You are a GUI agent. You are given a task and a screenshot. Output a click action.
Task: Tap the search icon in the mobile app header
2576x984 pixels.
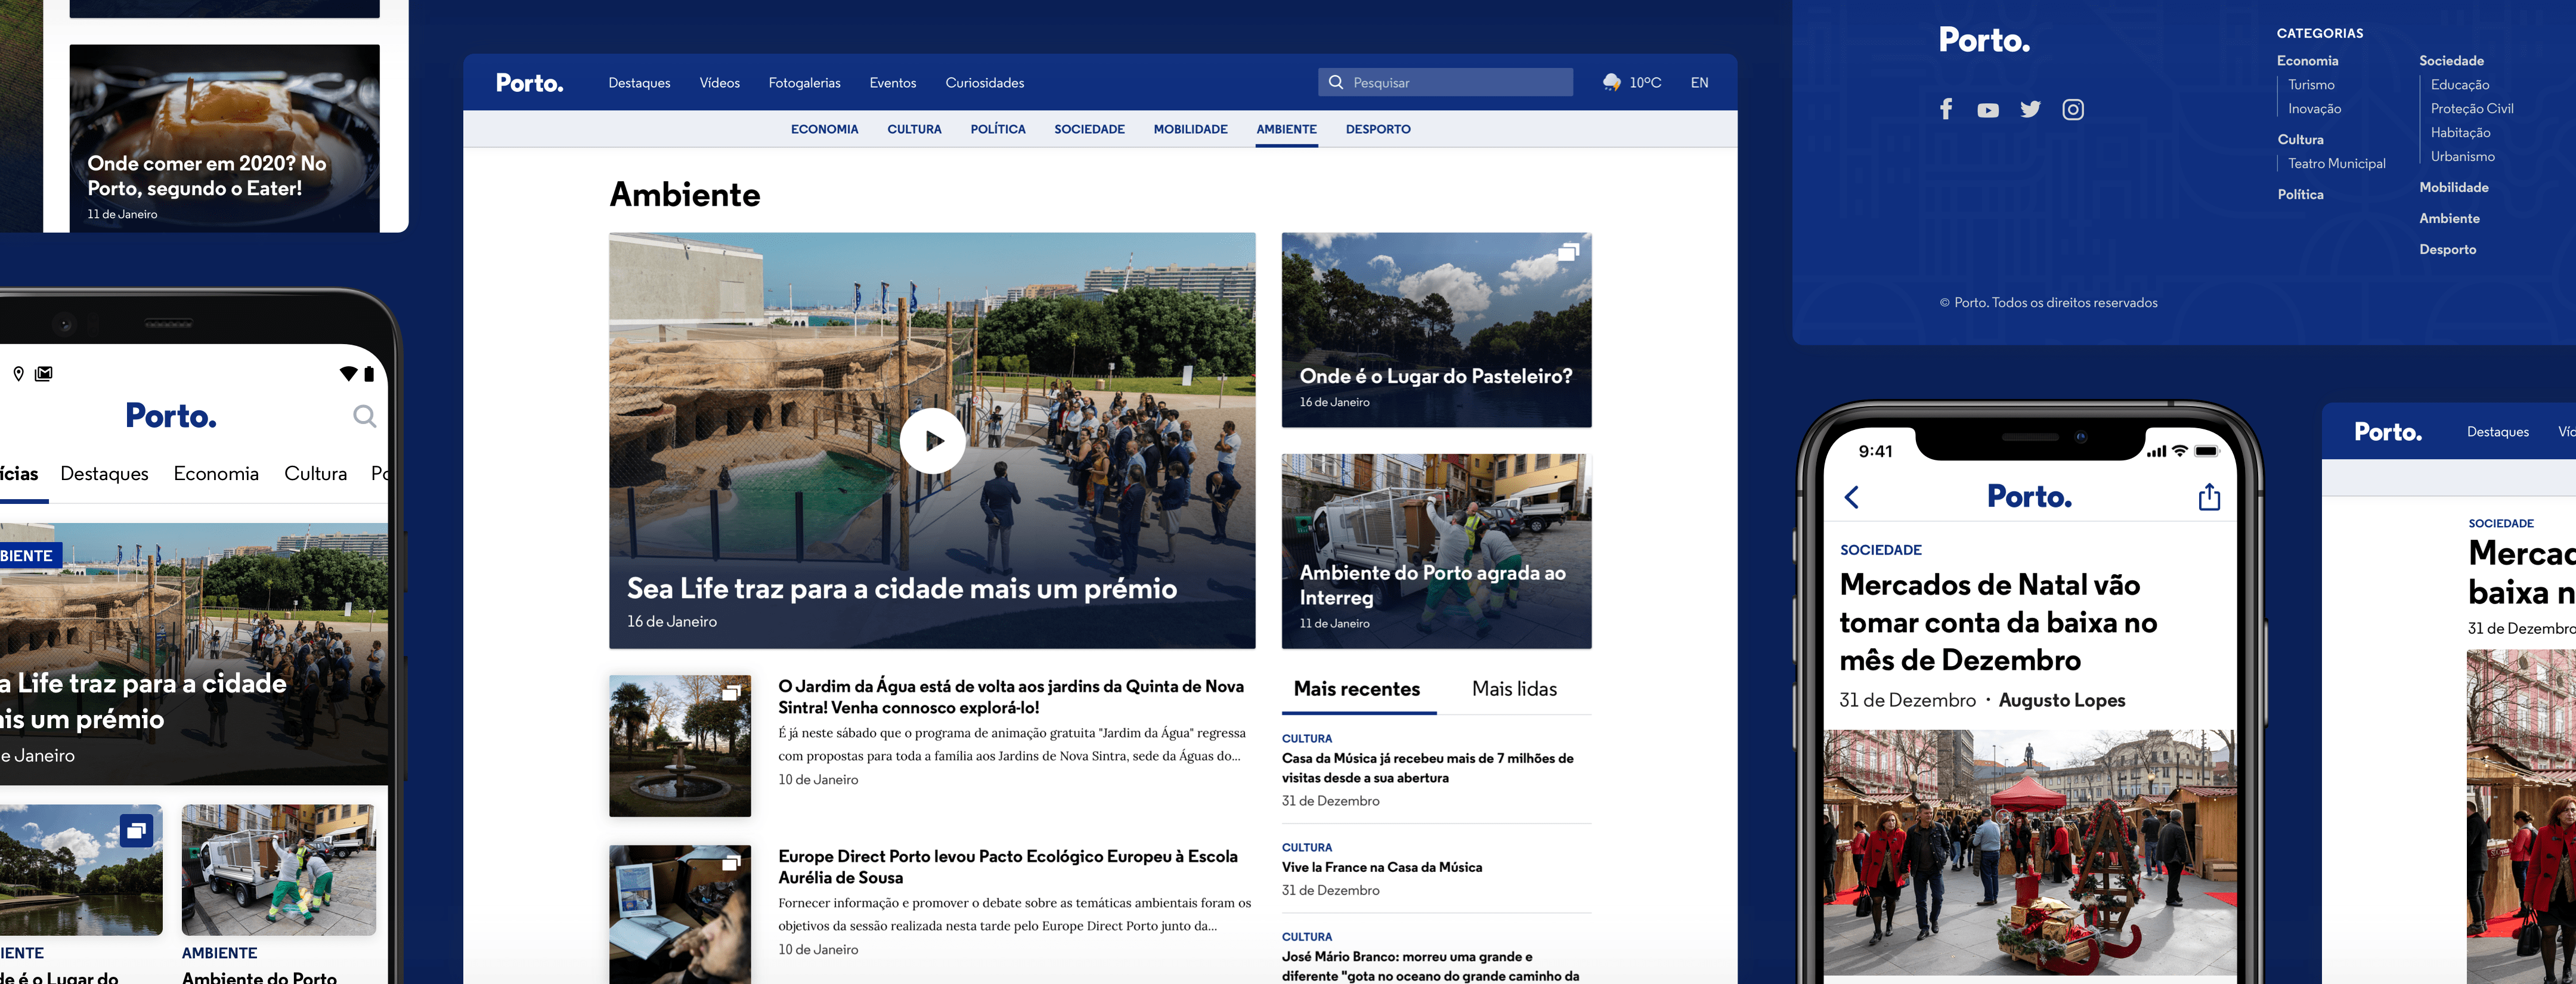click(x=364, y=416)
